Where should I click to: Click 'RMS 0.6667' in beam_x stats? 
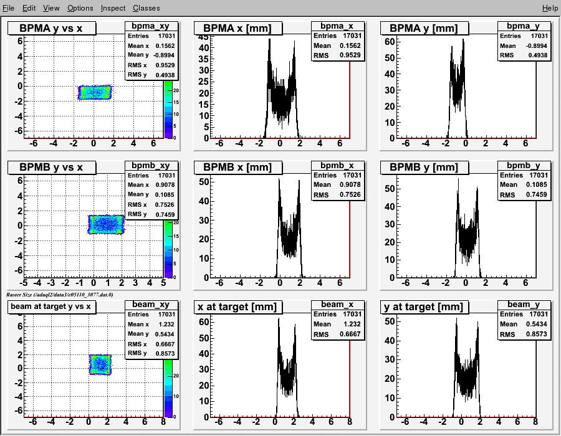tap(337, 334)
